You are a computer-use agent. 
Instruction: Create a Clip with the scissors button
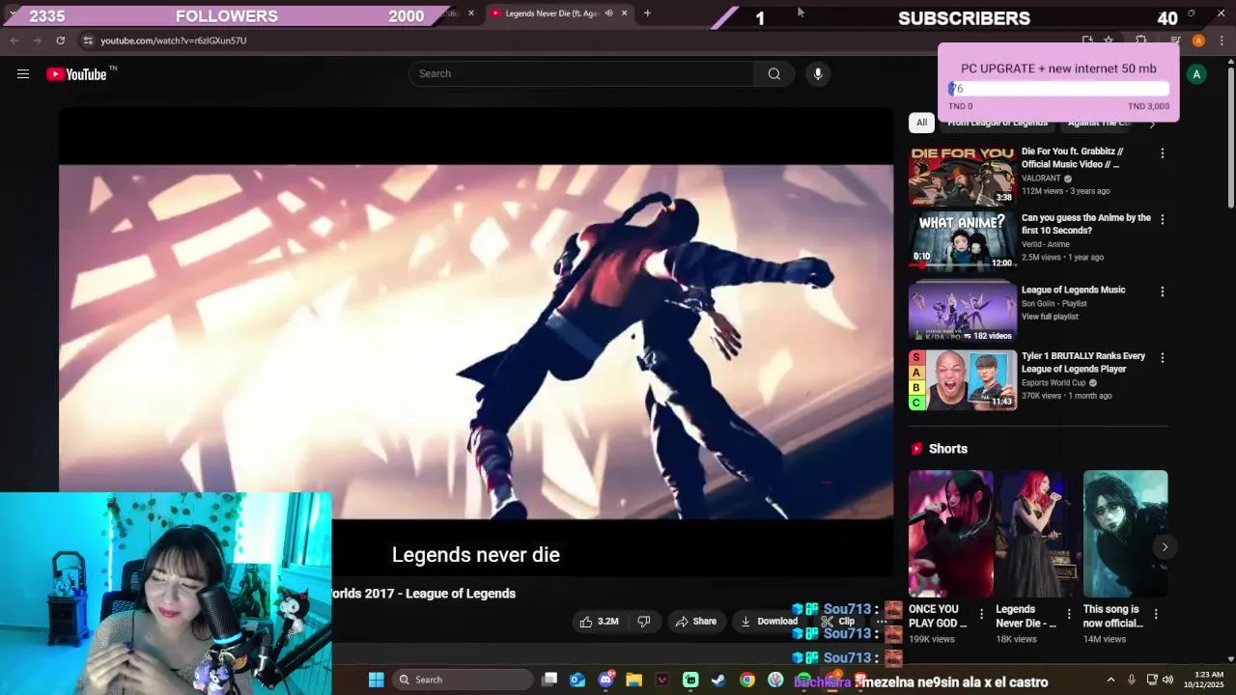tap(836, 622)
